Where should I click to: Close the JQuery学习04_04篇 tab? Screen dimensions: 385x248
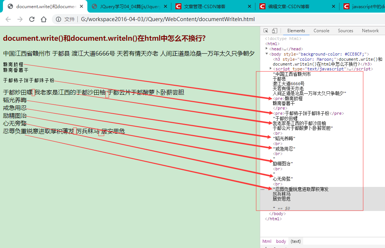point(165,6)
